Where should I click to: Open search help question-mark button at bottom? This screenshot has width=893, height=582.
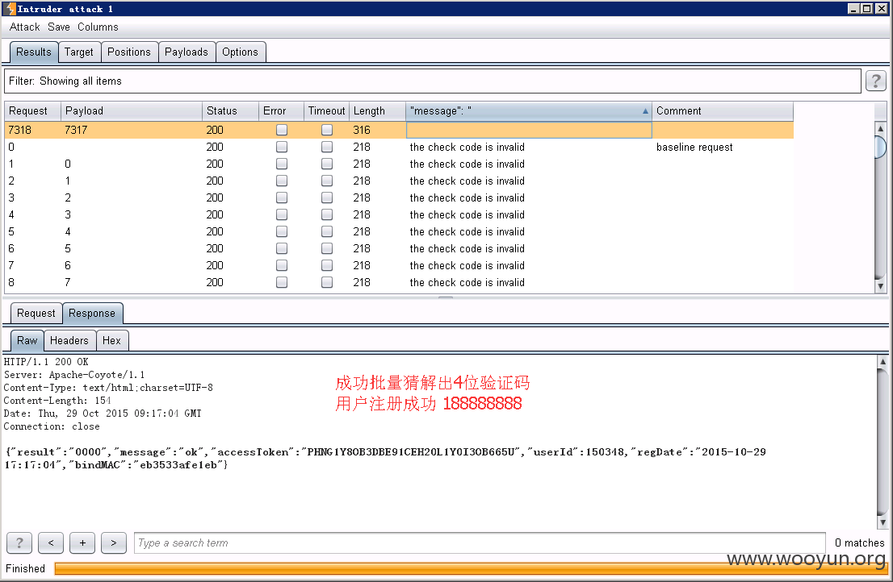[19, 543]
